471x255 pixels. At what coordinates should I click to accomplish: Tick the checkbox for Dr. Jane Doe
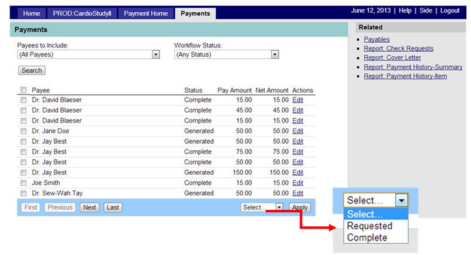(23, 131)
